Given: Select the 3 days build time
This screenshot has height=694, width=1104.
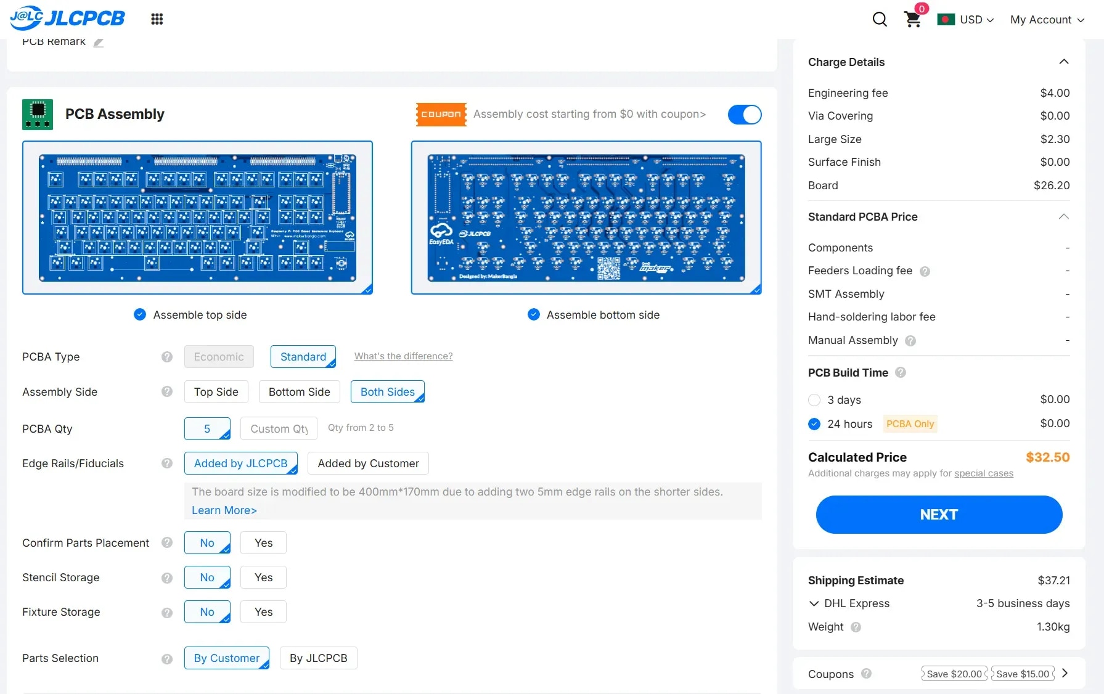Looking at the screenshot, I should tap(814, 400).
